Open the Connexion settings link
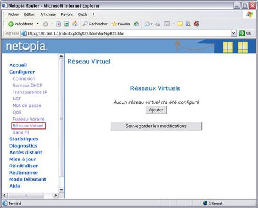The image size is (258, 208). (24, 78)
